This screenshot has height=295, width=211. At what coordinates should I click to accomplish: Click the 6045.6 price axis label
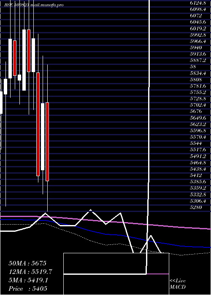point(198,22)
